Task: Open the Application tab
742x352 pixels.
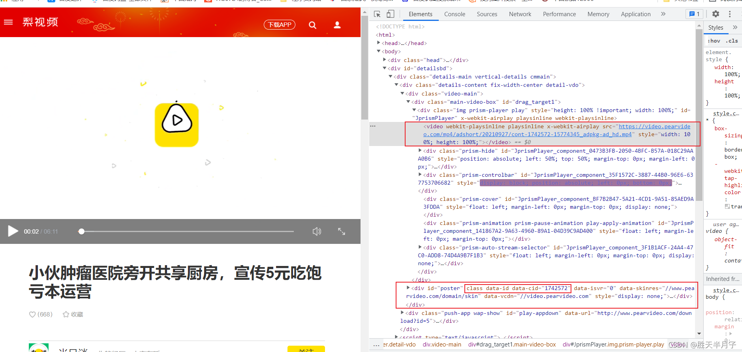Action: [x=635, y=14]
